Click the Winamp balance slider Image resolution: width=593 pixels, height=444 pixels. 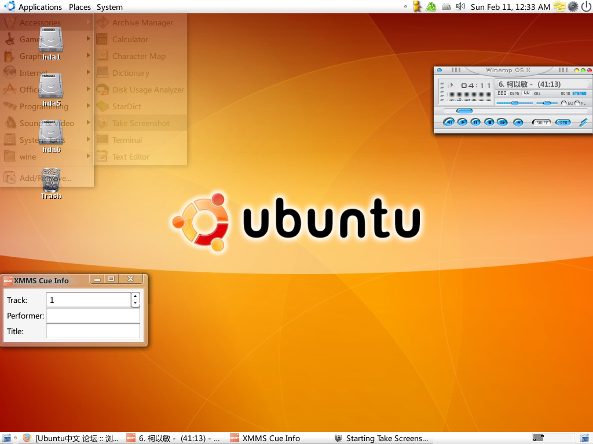click(x=547, y=103)
